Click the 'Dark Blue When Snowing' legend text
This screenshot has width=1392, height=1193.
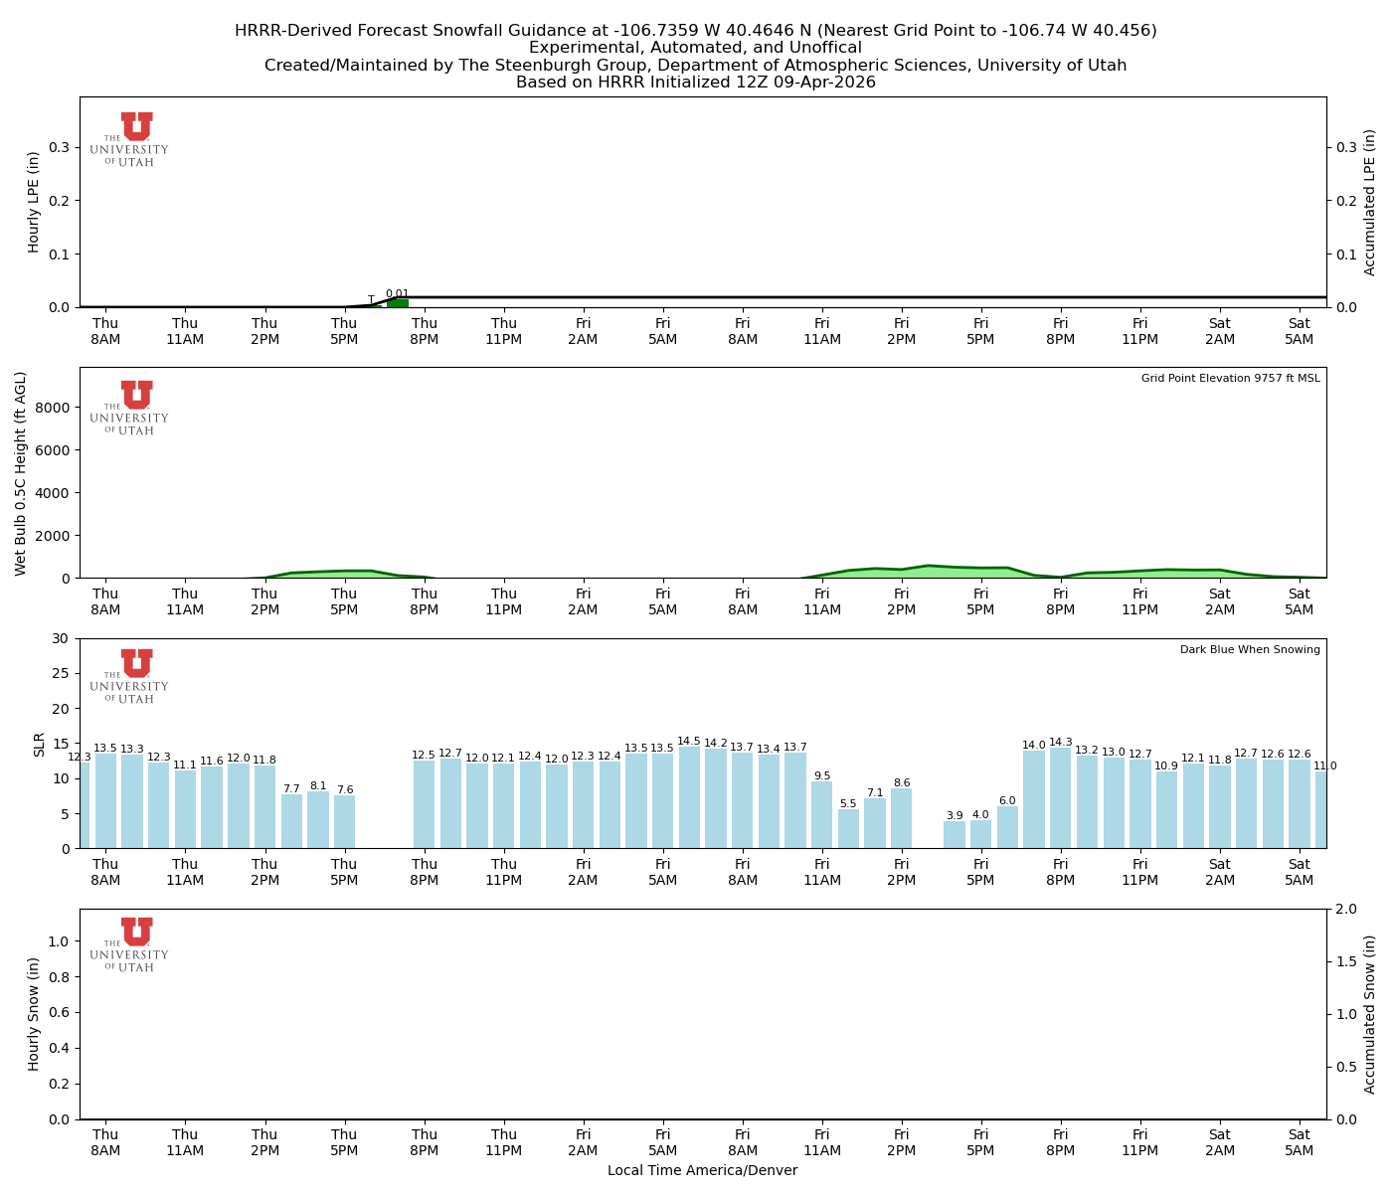coord(1250,650)
